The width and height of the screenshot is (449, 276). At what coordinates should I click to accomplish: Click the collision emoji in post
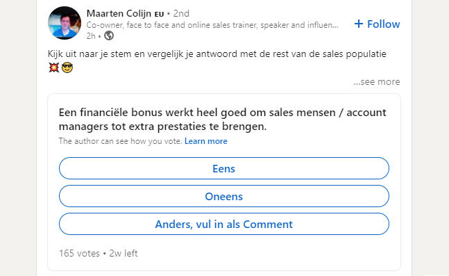pos(54,67)
